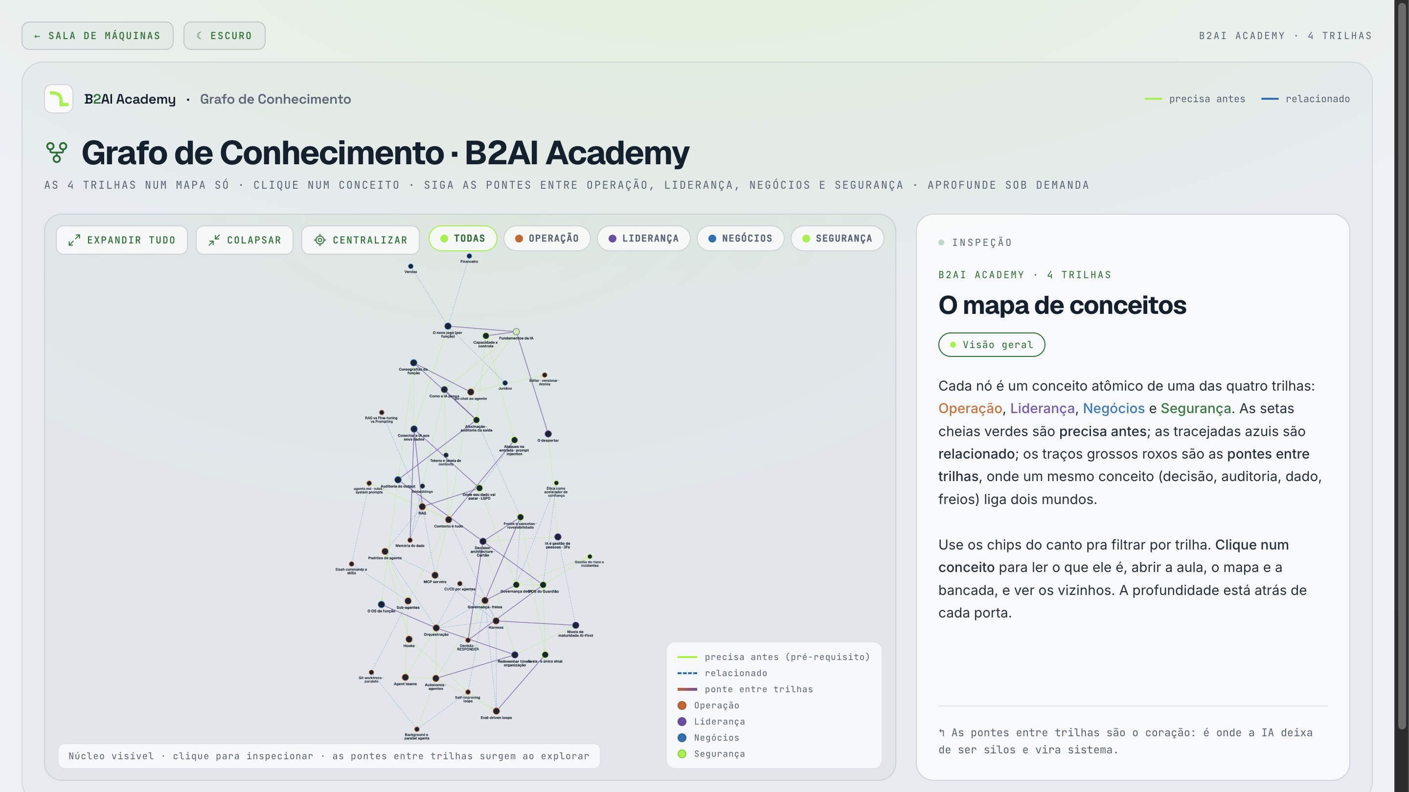The image size is (1409, 792).
Task: Select the Hooks node
Action: (409, 639)
